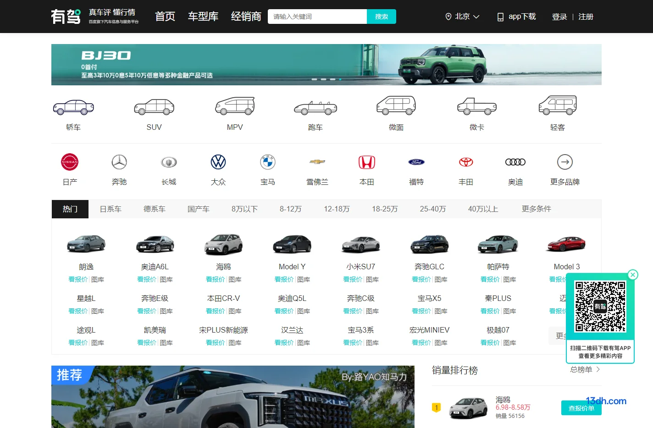Select the 40万以上 price tab
653x428 pixels.
coord(483,209)
